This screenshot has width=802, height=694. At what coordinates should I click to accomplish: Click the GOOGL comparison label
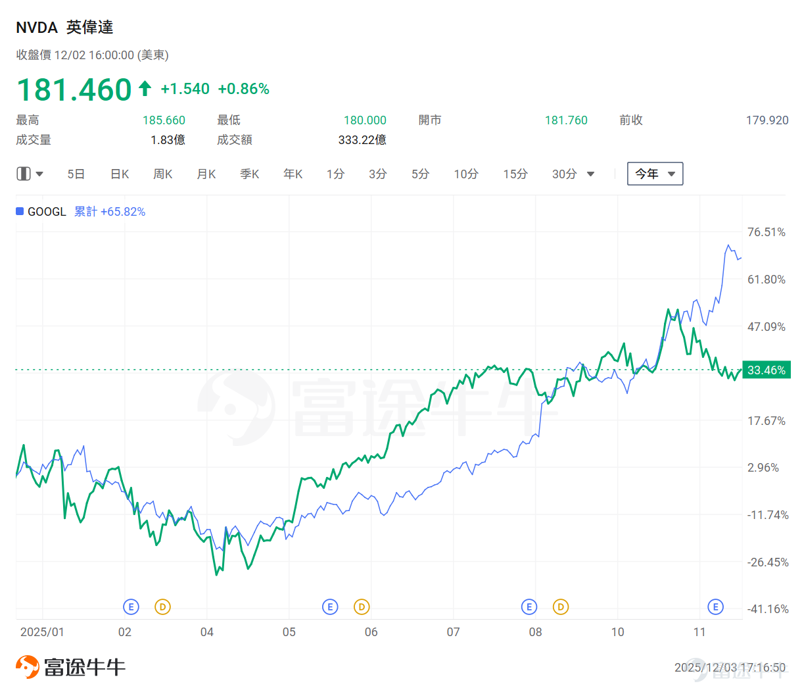coord(47,211)
